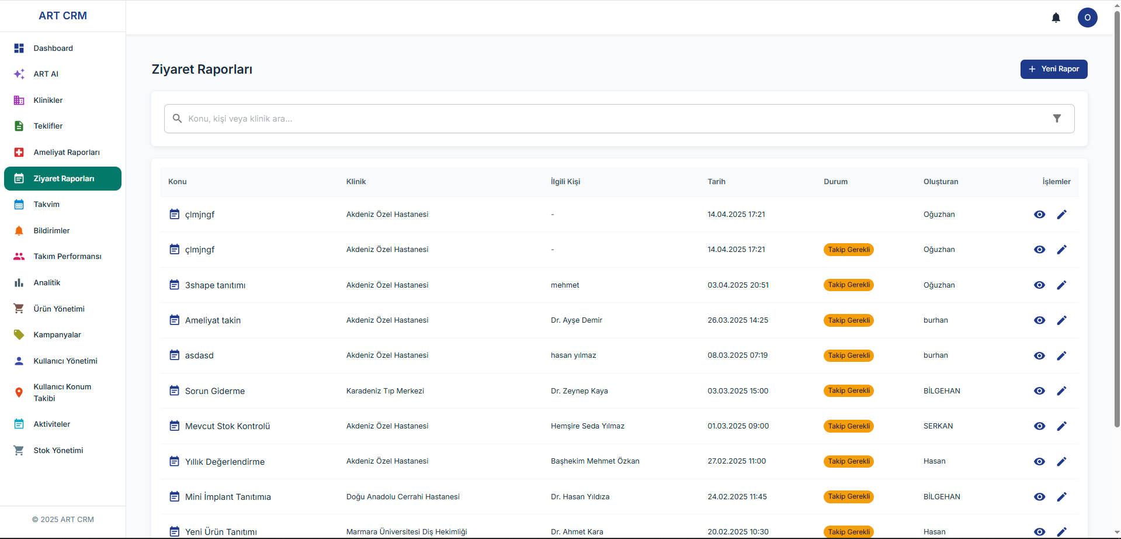This screenshot has height=539, width=1121.
Task: Click Takip Gerekli badge on Sorun Giderme row
Action: point(848,391)
